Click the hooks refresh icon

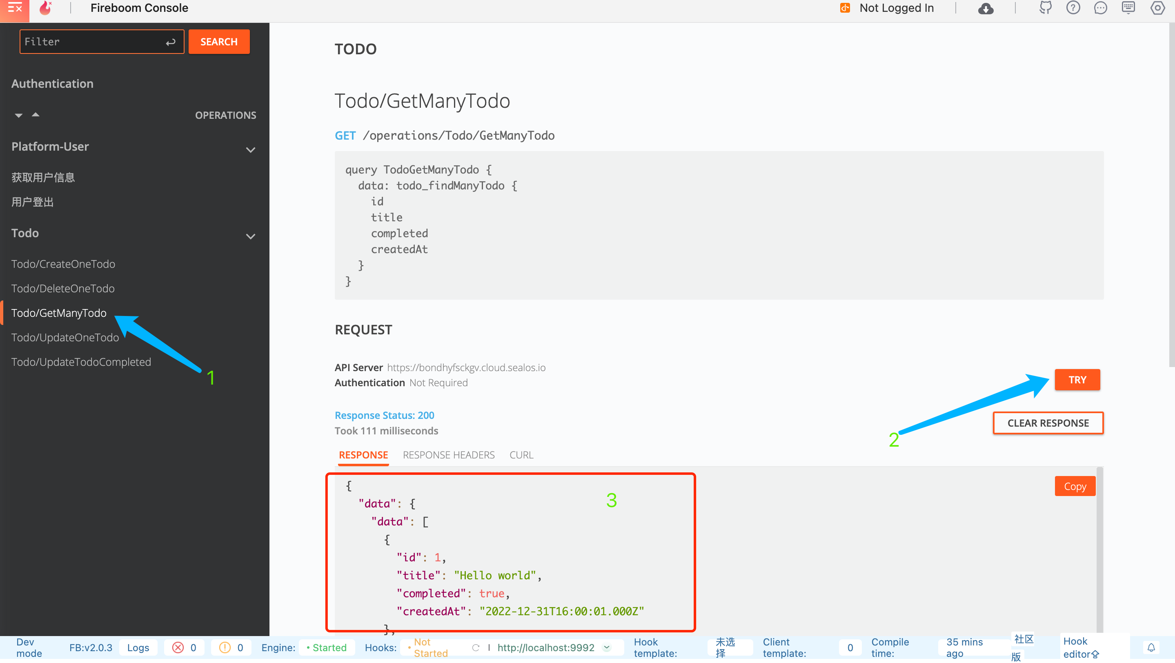pyautogui.click(x=475, y=647)
